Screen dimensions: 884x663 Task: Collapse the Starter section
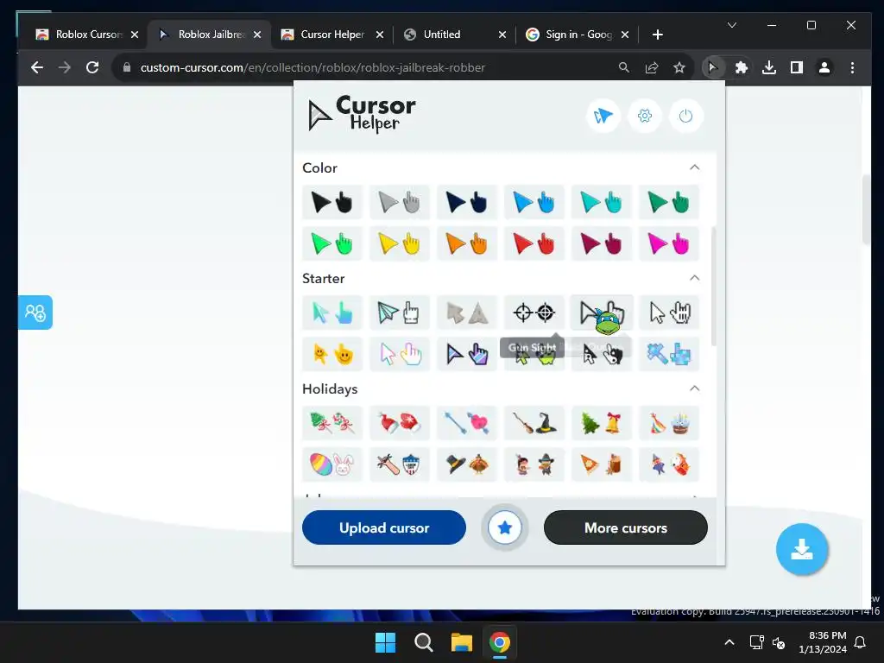point(695,278)
